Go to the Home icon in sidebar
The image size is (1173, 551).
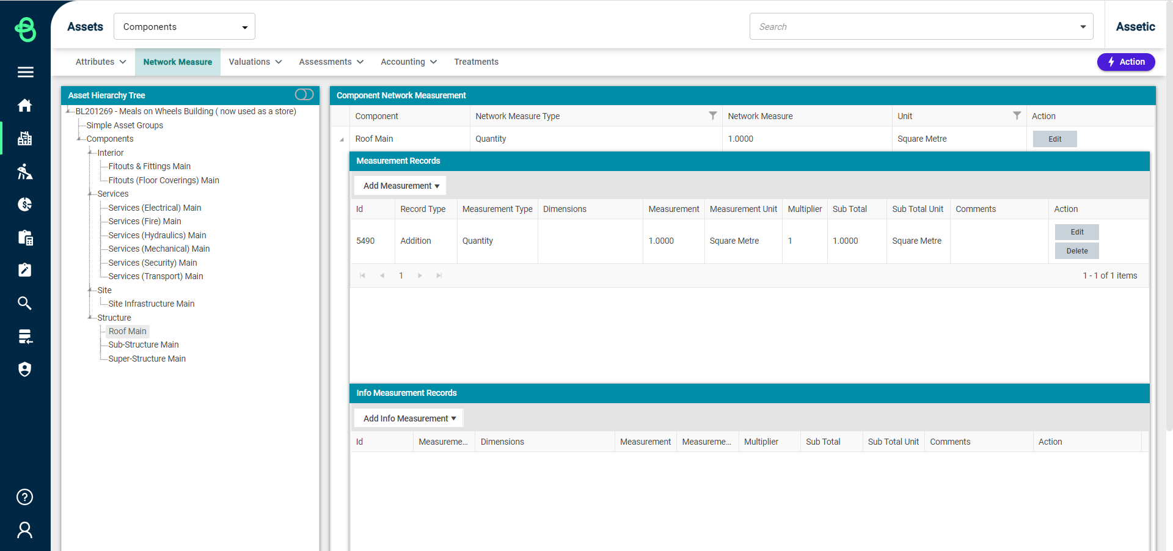pyautogui.click(x=25, y=106)
